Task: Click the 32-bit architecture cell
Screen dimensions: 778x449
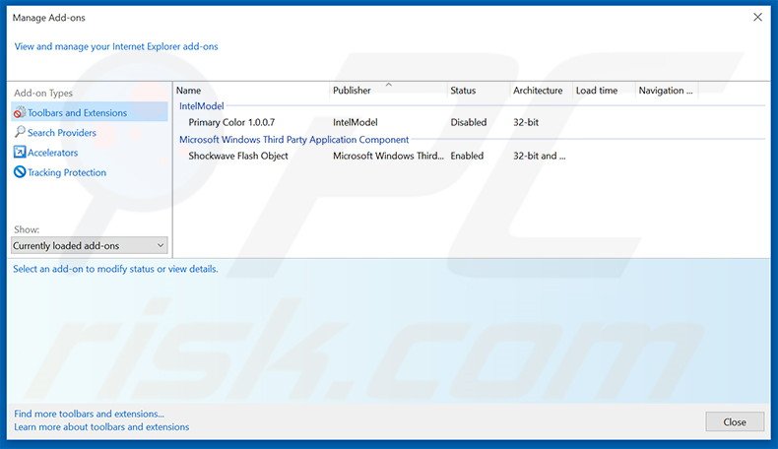Action: (526, 122)
